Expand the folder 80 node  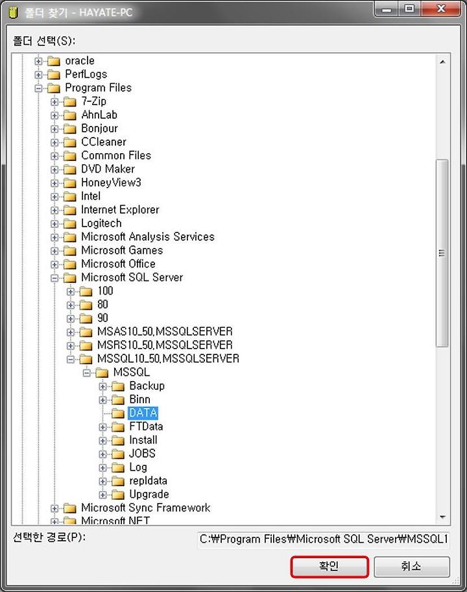[71, 305]
